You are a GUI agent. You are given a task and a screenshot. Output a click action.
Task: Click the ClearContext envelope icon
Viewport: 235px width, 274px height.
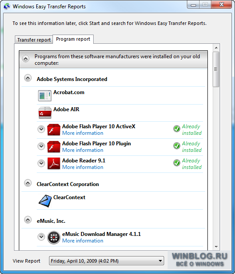point(45,201)
